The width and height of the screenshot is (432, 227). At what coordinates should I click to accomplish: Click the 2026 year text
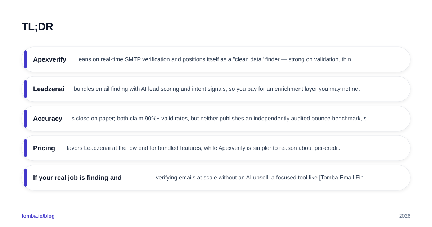(x=405, y=216)
